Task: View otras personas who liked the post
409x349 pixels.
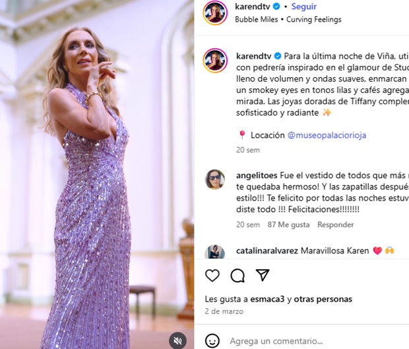Action: (x=322, y=298)
